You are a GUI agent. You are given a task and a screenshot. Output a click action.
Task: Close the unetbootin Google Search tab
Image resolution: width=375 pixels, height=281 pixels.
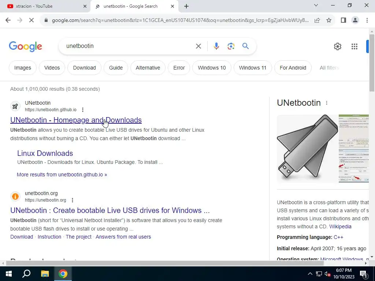click(172, 6)
